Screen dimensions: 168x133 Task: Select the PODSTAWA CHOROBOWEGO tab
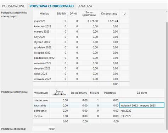[x=51, y=6]
